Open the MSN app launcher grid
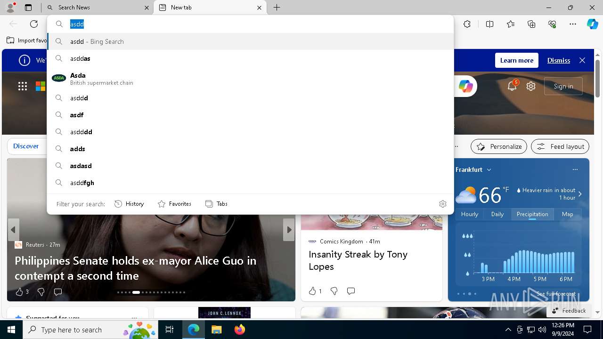 (23, 86)
